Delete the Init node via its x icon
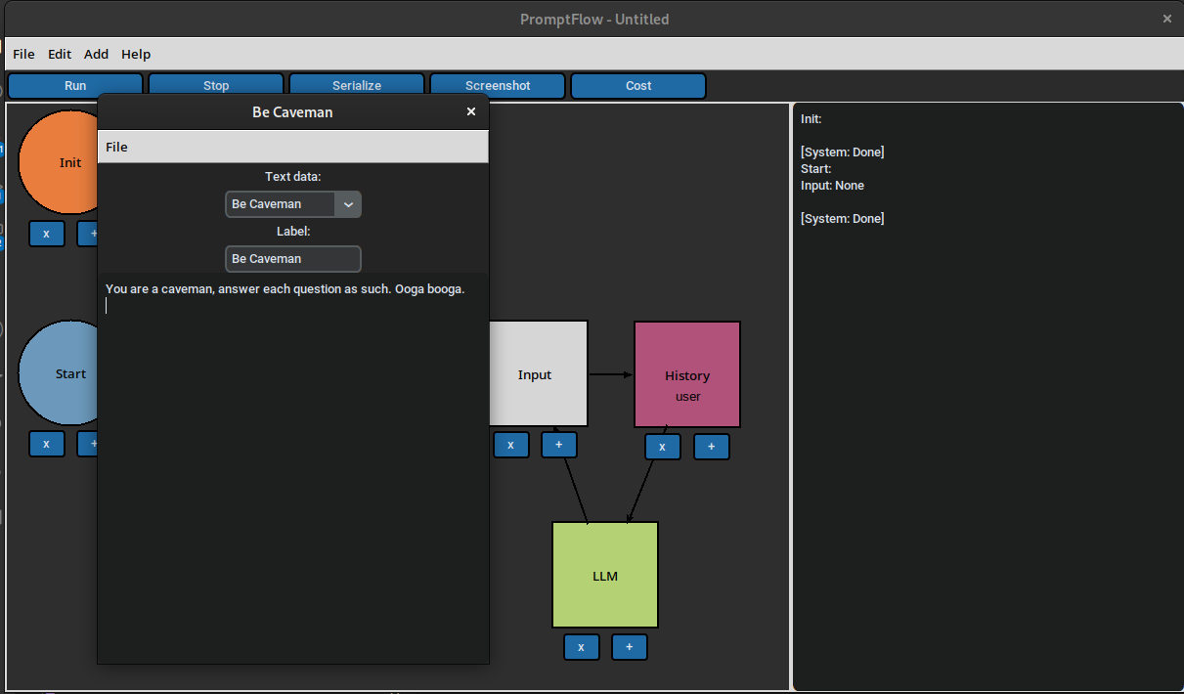 click(46, 234)
